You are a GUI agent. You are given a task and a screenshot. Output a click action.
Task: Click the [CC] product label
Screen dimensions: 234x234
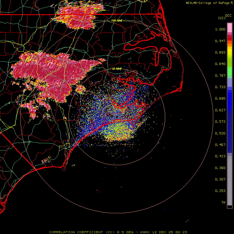click(222, 18)
